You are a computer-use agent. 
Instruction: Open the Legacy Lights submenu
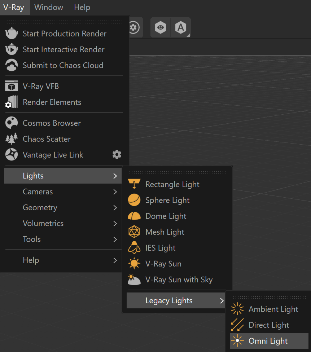tap(176, 300)
